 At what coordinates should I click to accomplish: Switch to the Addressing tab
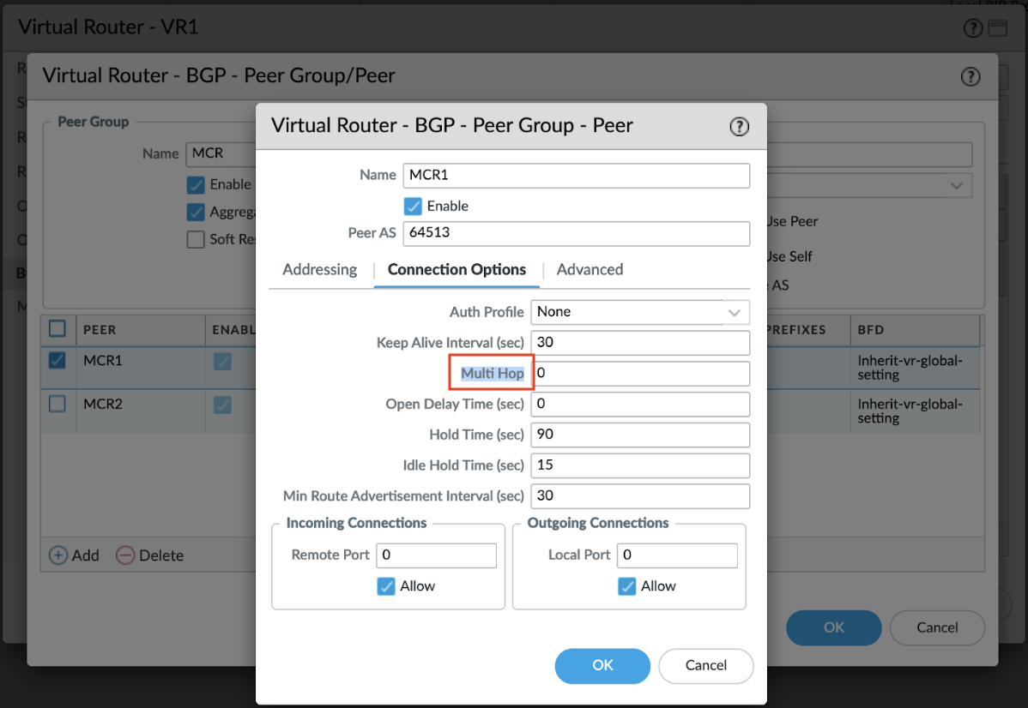click(x=319, y=269)
